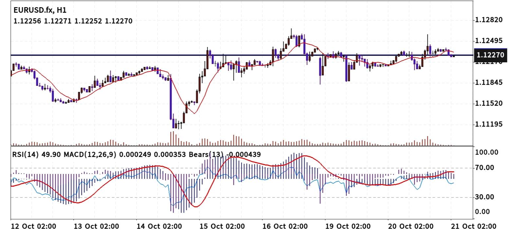Click the current price tag 1.12270
The height and width of the screenshot is (235, 512).
[x=490, y=55]
